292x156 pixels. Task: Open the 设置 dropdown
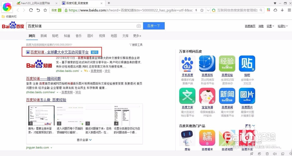click(x=270, y=26)
